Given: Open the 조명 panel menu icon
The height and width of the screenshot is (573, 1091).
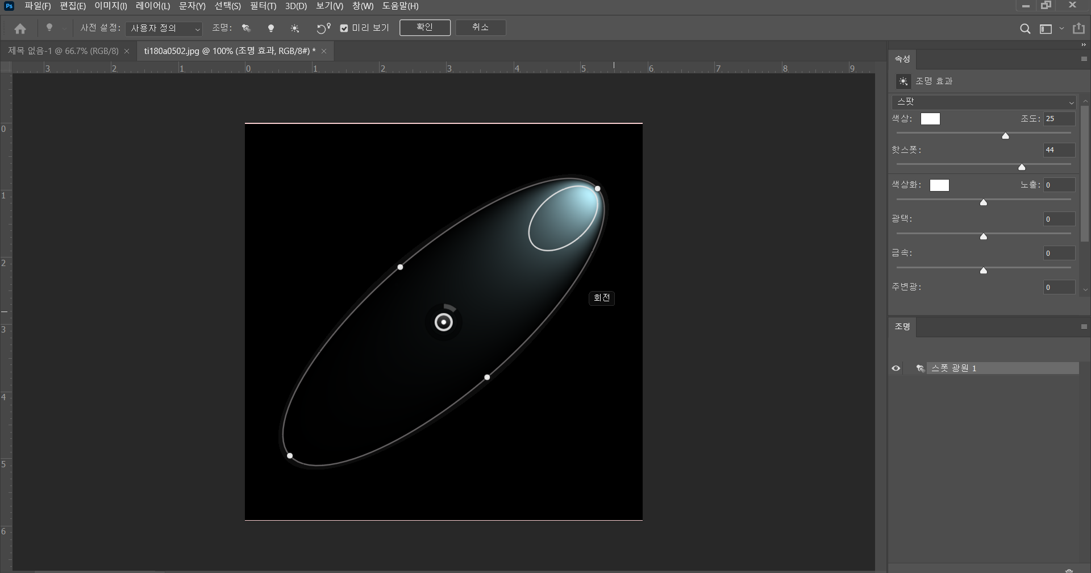Looking at the screenshot, I should (x=1084, y=327).
